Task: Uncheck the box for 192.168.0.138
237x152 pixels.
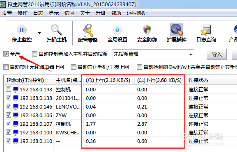Action: click(8, 98)
